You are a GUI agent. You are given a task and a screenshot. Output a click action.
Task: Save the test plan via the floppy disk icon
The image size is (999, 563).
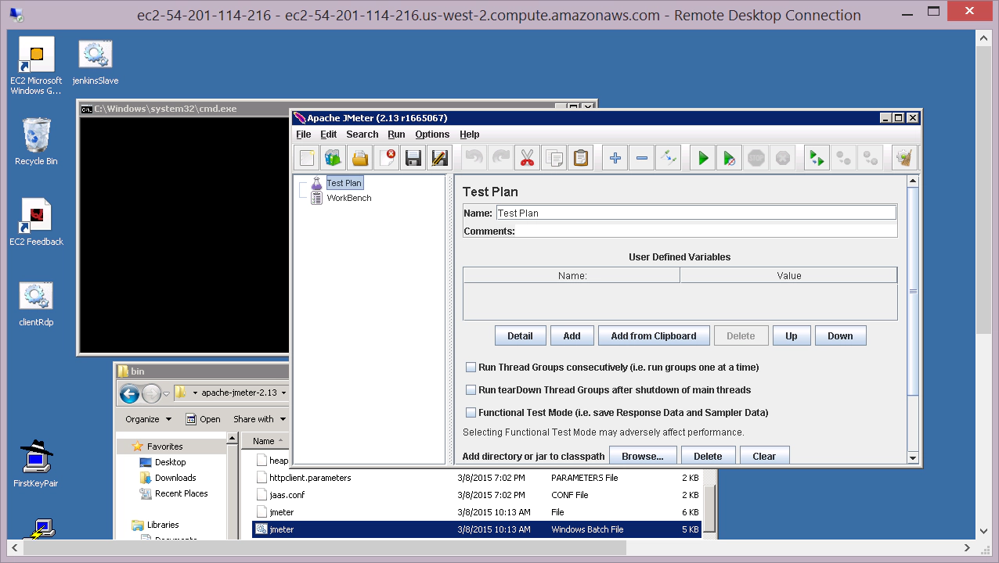413,157
